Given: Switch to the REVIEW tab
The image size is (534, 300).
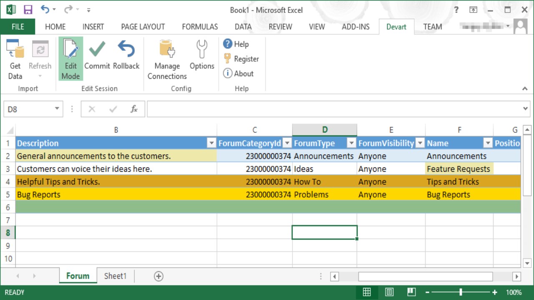Looking at the screenshot, I should coord(280,27).
